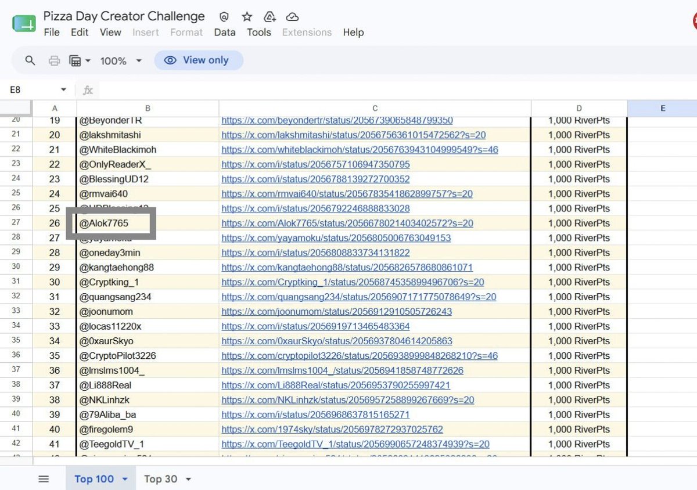This screenshot has height=490, width=697.
Task: Open the kangtaehong88 status link
Action: [347, 268]
